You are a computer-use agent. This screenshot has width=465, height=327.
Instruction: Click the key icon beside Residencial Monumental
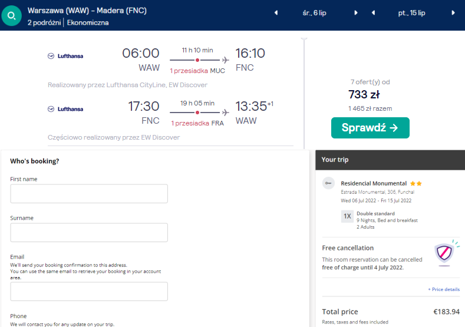[x=329, y=184]
